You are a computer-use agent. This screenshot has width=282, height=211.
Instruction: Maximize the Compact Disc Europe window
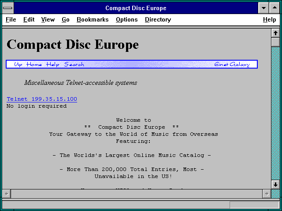coord(275,8)
